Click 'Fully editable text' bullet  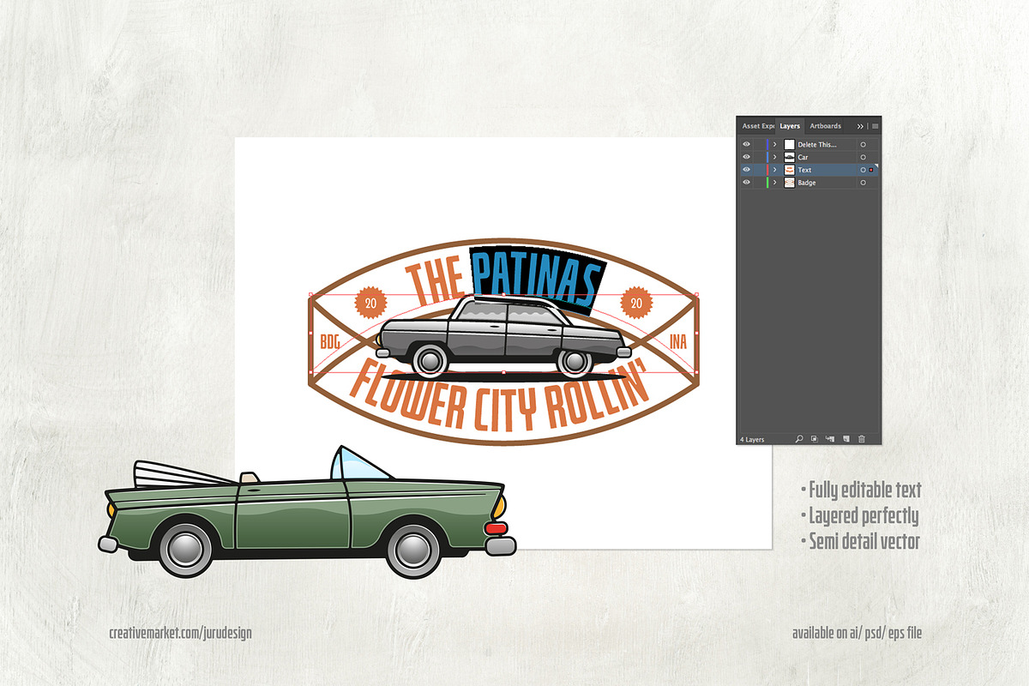click(x=861, y=490)
